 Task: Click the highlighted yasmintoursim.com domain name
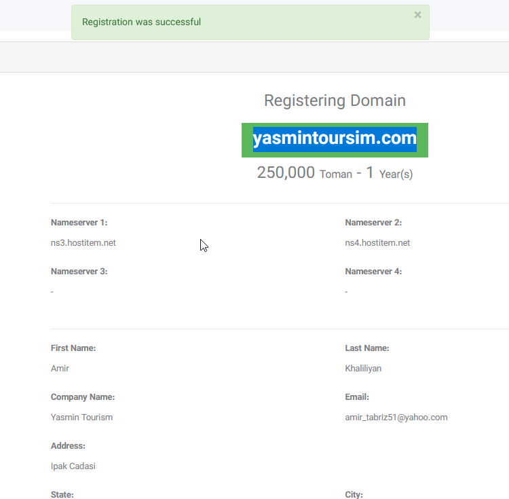(x=335, y=139)
